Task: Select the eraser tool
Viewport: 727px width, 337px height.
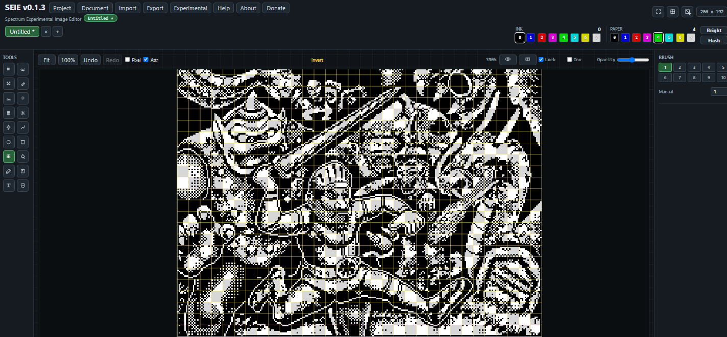Action: pos(22,84)
